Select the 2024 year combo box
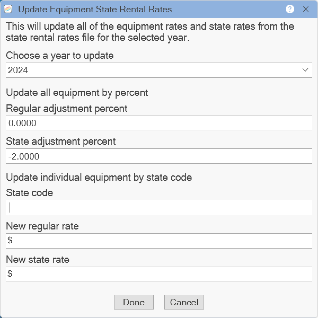Image resolution: width=318 pixels, height=318 pixels. (x=159, y=70)
